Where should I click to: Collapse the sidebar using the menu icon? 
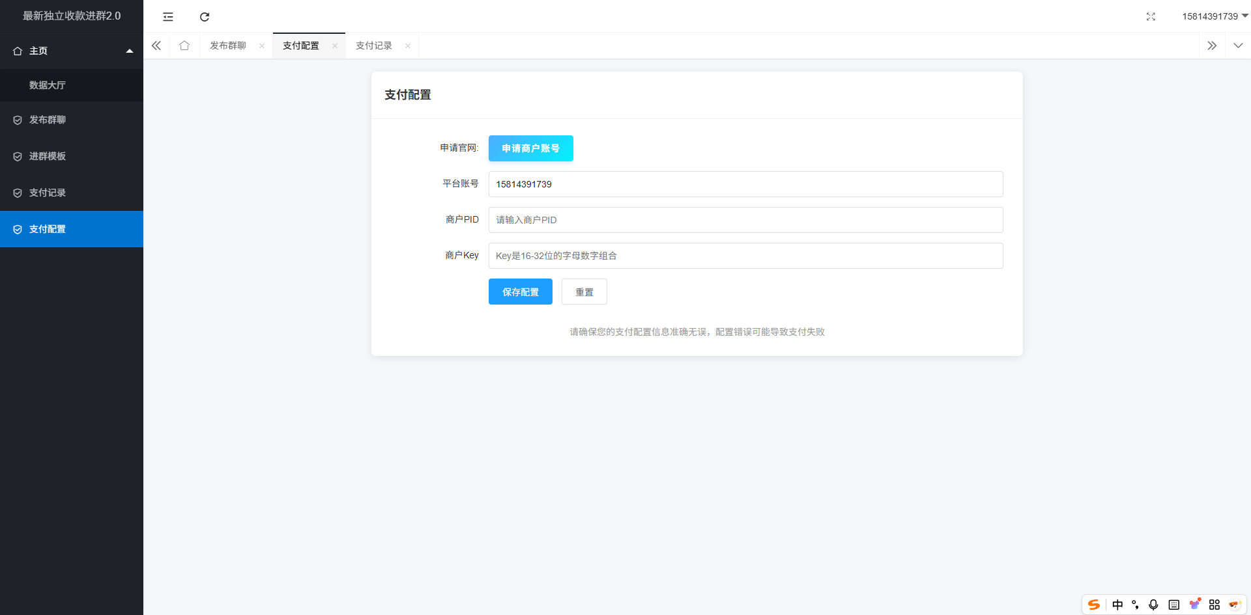[x=167, y=16]
